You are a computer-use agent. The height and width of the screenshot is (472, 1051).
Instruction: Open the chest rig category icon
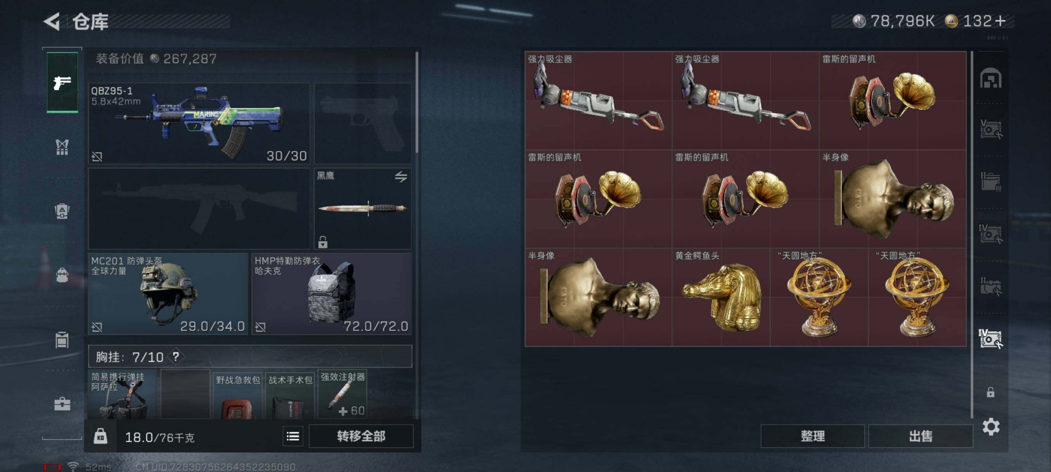pos(62,147)
